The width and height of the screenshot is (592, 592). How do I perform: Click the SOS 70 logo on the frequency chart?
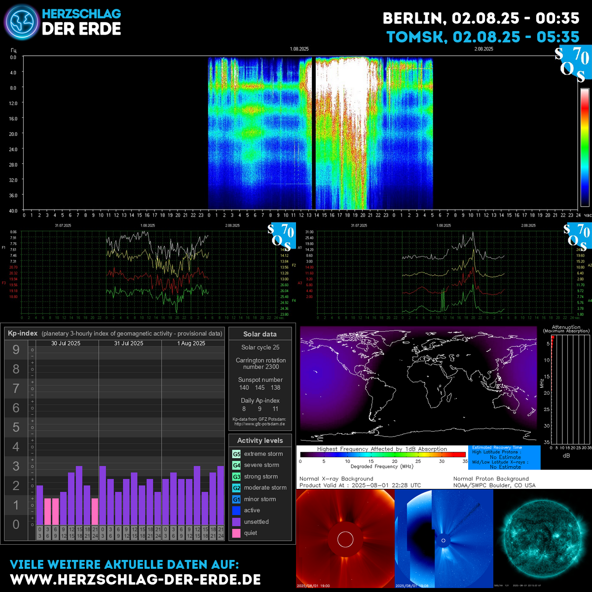[282, 236]
